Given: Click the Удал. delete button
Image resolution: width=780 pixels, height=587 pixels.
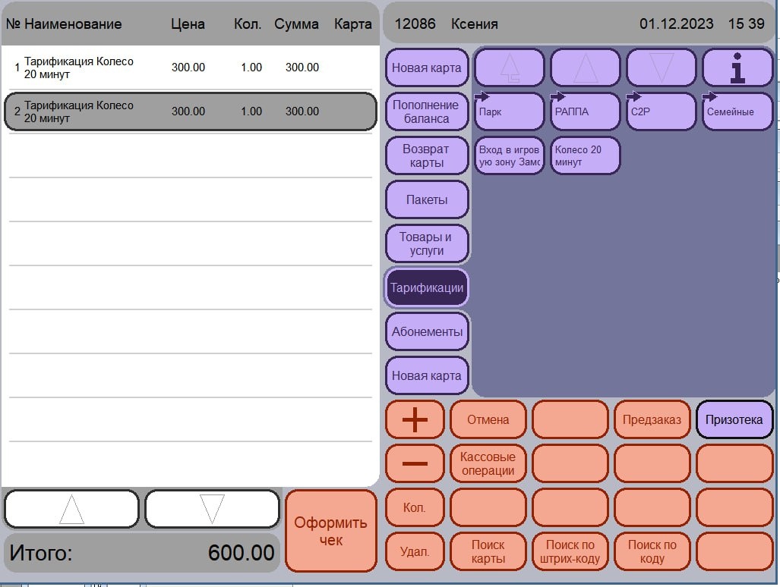Looking at the screenshot, I should pos(415,552).
